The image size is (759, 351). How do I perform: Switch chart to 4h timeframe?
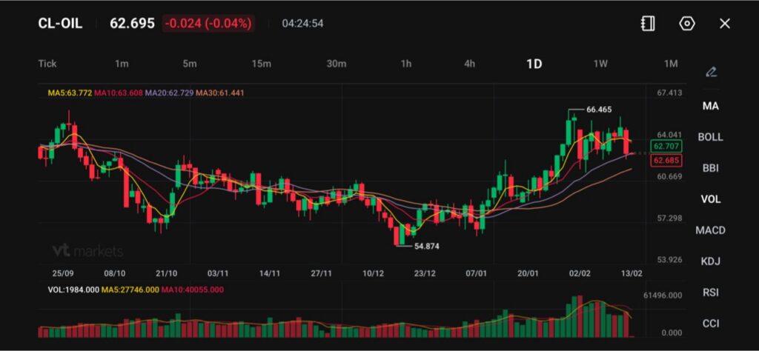pyautogui.click(x=470, y=64)
